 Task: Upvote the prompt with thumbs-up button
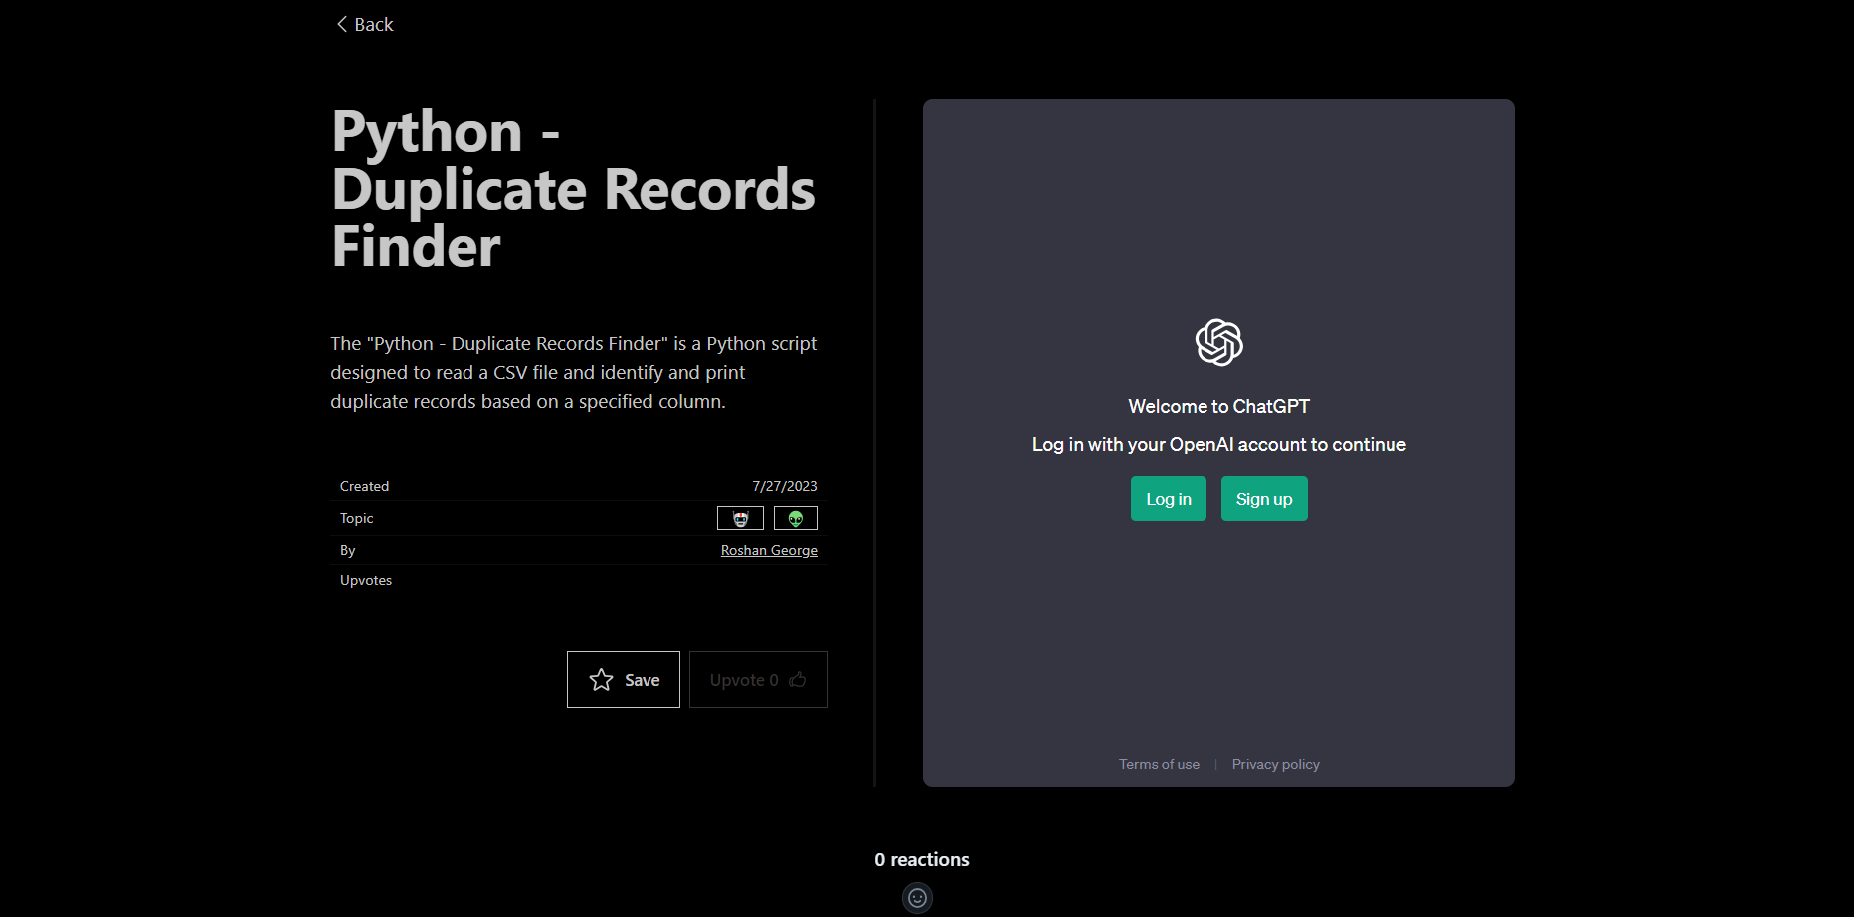pos(758,680)
